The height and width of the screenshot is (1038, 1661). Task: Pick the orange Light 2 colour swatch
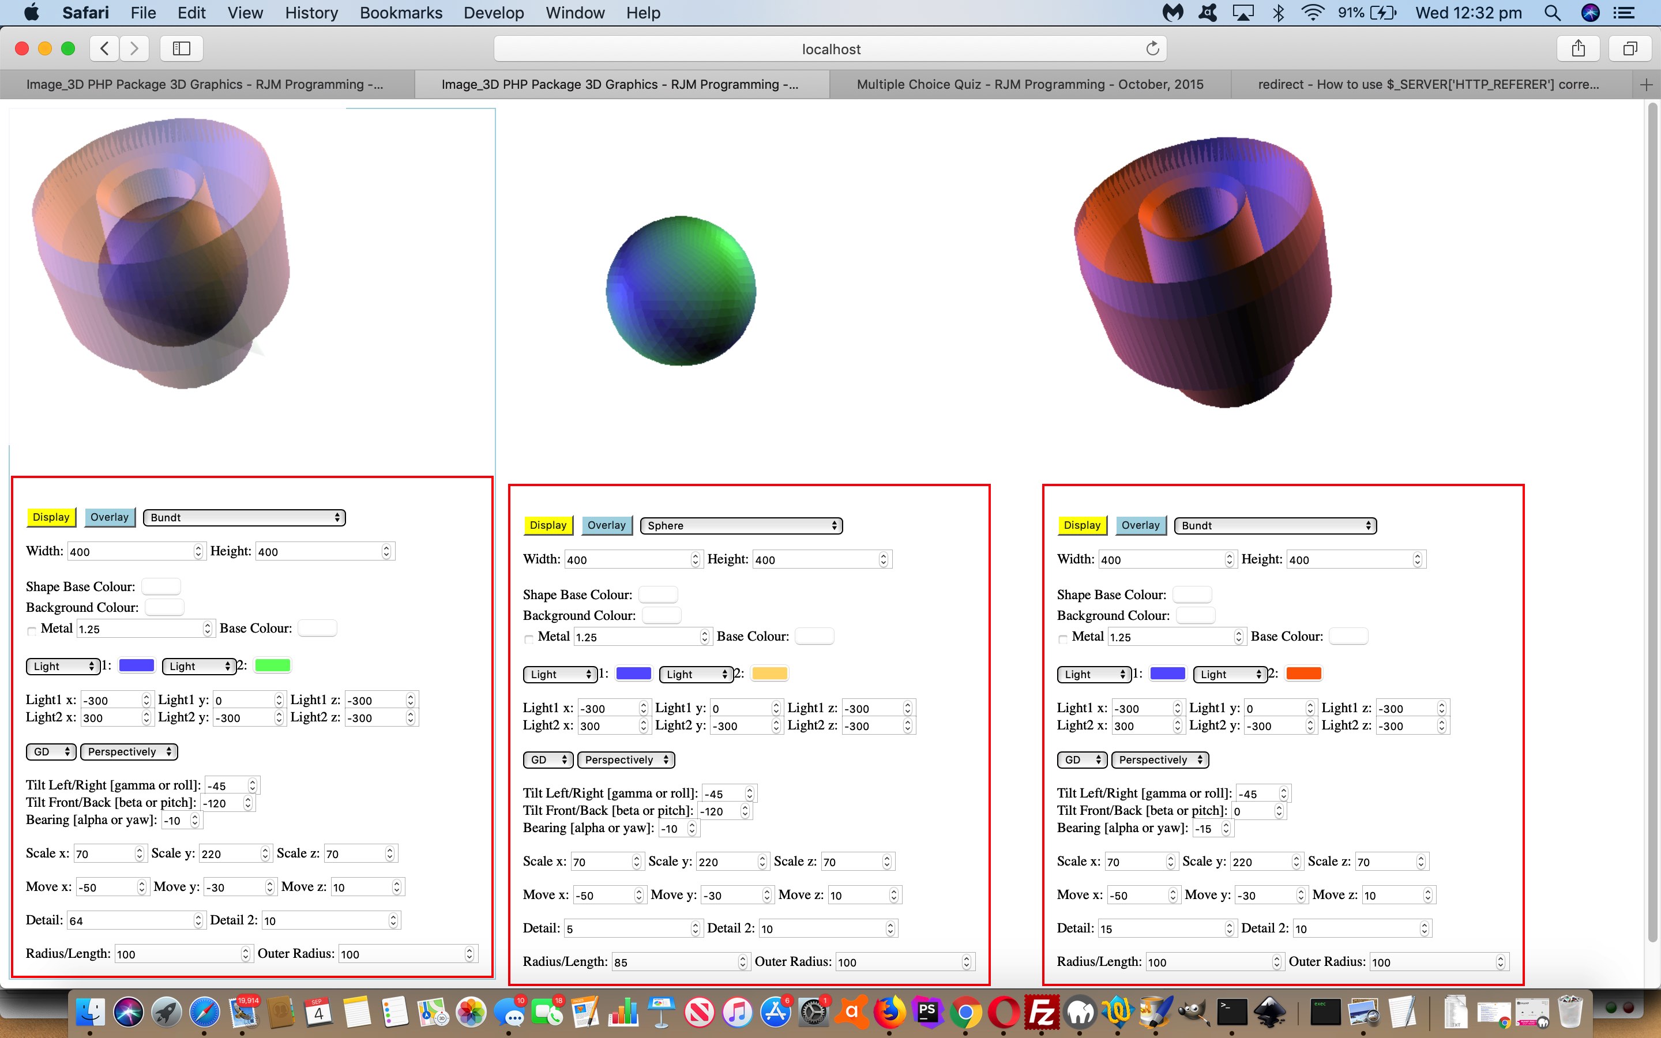(x=1303, y=674)
